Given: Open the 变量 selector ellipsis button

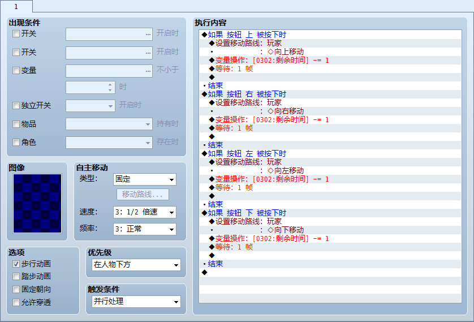Looking at the screenshot, I should pyautogui.click(x=148, y=71).
